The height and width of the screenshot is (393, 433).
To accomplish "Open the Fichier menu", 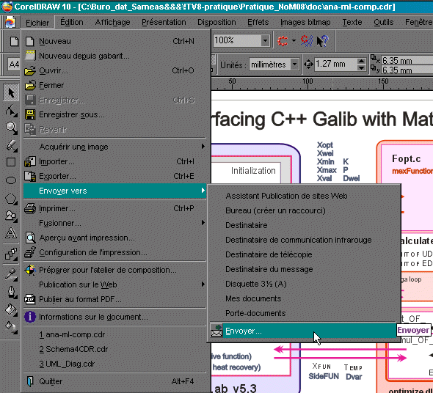I will (x=37, y=22).
